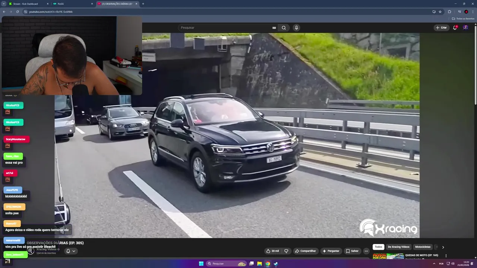Viewport: 477px width, 268px height.
Task: Open the tab search dropdown arrow
Action: [3, 4]
